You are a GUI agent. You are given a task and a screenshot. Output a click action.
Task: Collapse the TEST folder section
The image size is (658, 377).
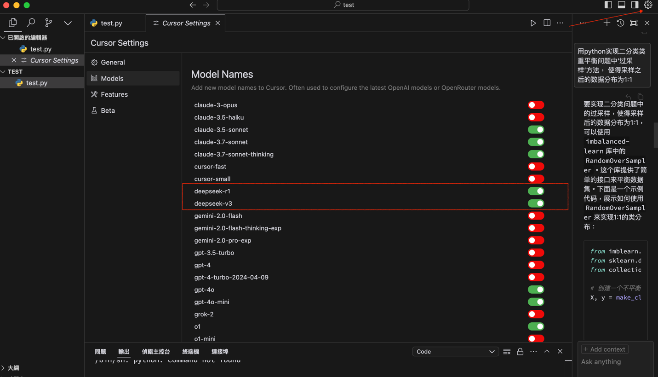click(x=42, y=72)
